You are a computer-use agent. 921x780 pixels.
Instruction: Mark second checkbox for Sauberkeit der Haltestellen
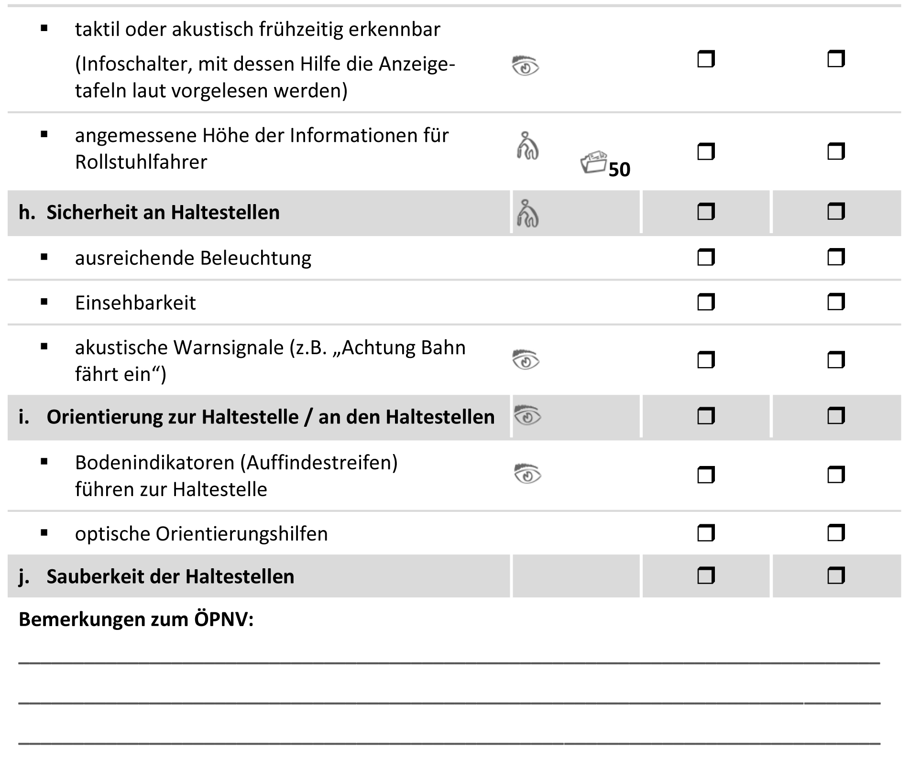(x=836, y=576)
